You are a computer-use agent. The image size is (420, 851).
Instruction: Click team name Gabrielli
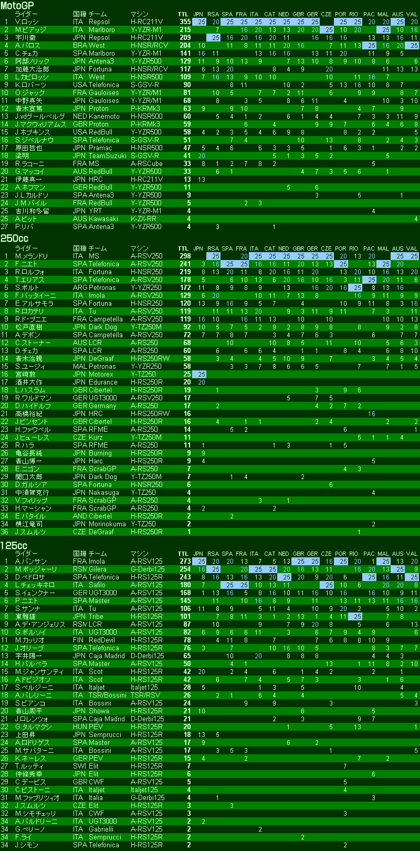click(x=101, y=829)
